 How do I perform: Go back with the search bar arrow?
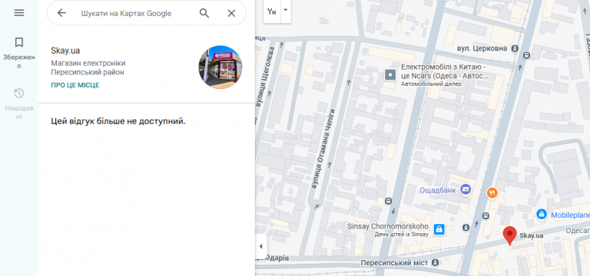click(61, 13)
